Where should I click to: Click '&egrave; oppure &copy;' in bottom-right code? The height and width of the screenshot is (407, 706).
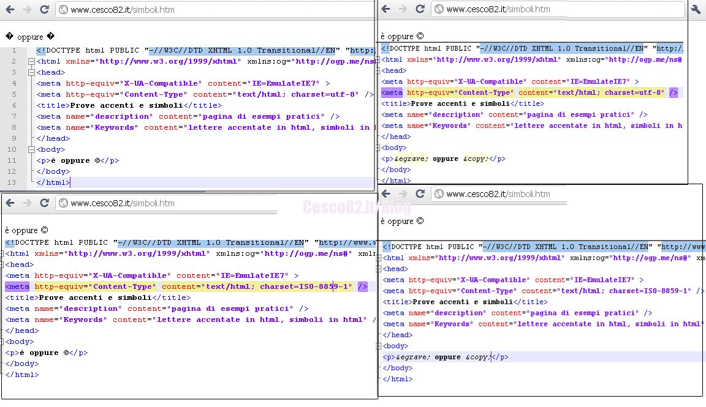click(443, 357)
